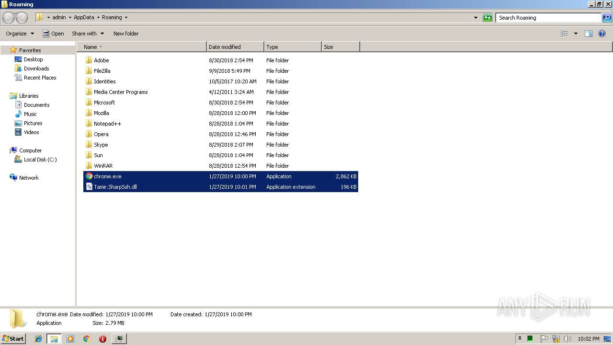613x345 pixels.
Task: Sort by Date modified column header
Action: click(x=235, y=47)
